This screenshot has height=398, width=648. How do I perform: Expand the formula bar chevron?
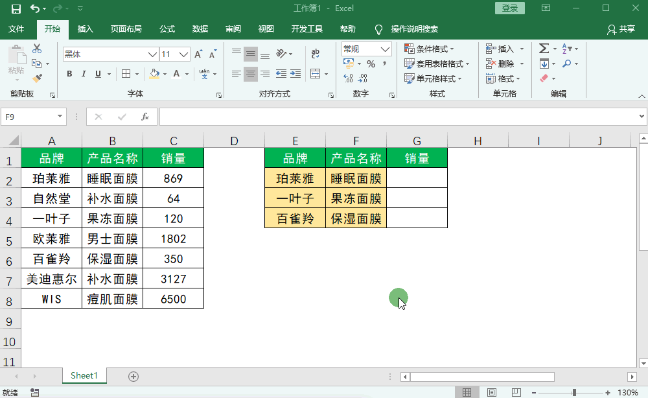tap(642, 117)
